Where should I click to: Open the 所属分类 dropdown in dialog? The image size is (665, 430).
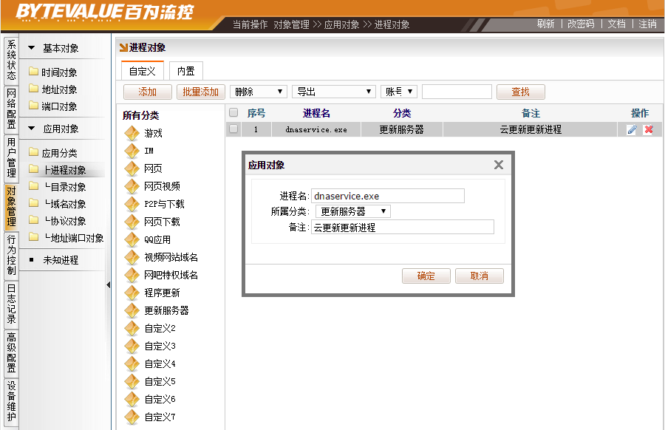[x=352, y=211]
